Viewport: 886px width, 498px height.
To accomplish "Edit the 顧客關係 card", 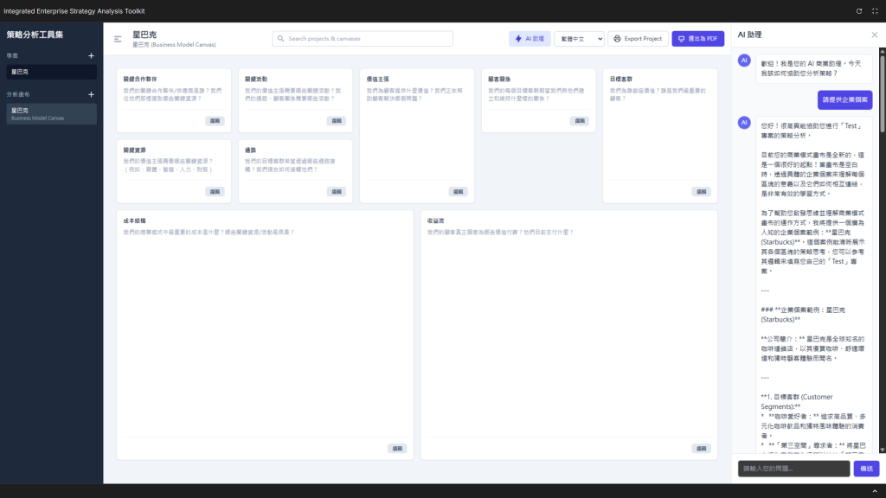I will pyautogui.click(x=580, y=121).
